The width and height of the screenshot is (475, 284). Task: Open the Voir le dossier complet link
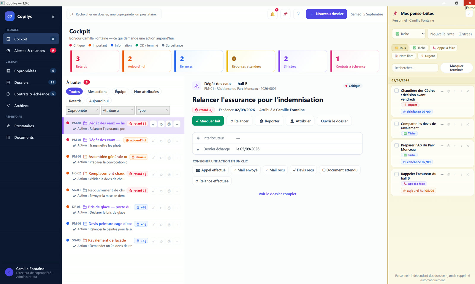(278, 194)
